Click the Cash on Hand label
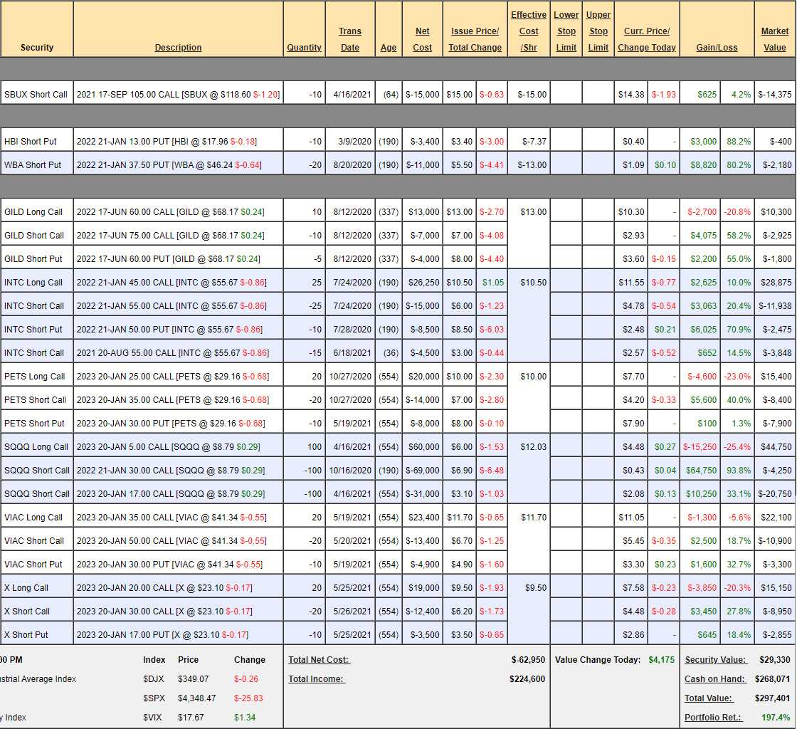The image size is (797, 729). tap(714, 679)
